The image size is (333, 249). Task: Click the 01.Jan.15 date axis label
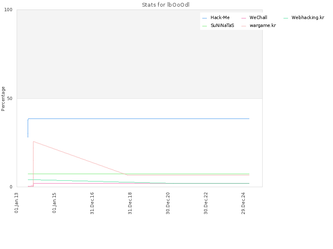point(54,203)
